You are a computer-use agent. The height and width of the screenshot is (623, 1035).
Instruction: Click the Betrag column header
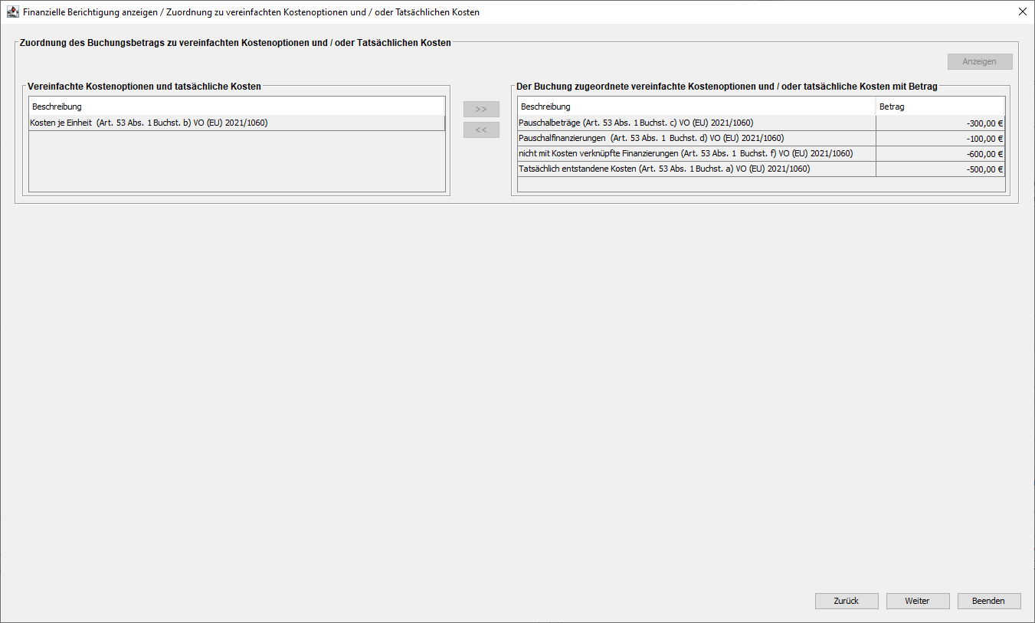pyautogui.click(x=939, y=107)
